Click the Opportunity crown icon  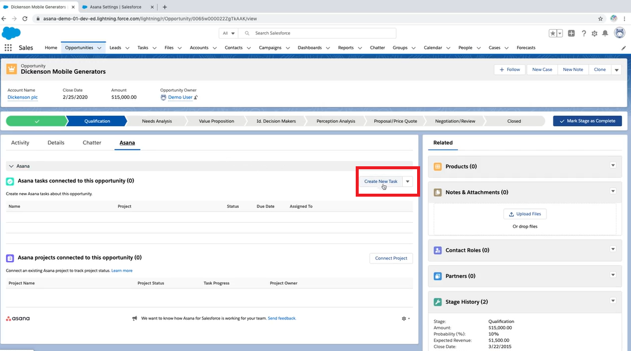11,69
